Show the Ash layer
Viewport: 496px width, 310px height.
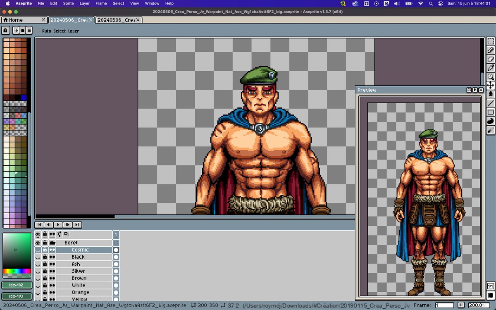pyautogui.click(x=38, y=264)
